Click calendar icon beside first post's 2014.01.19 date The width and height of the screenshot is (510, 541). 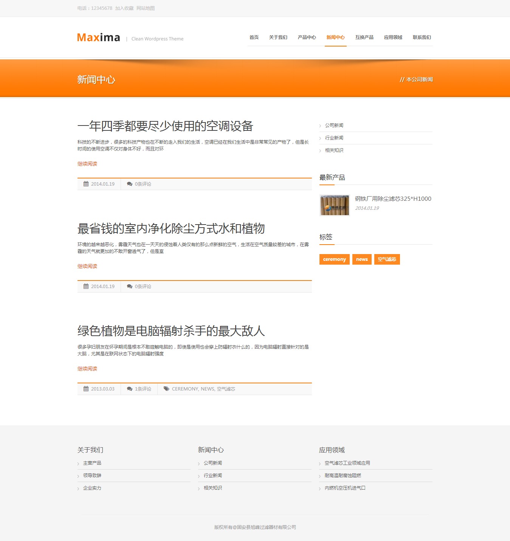[x=86, y=184]
